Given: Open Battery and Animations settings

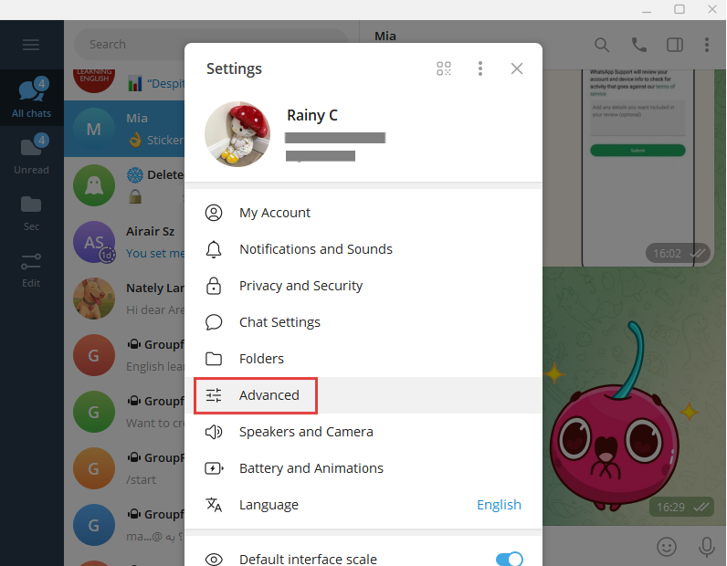Looking at the screenshot, I should point(363,468).
